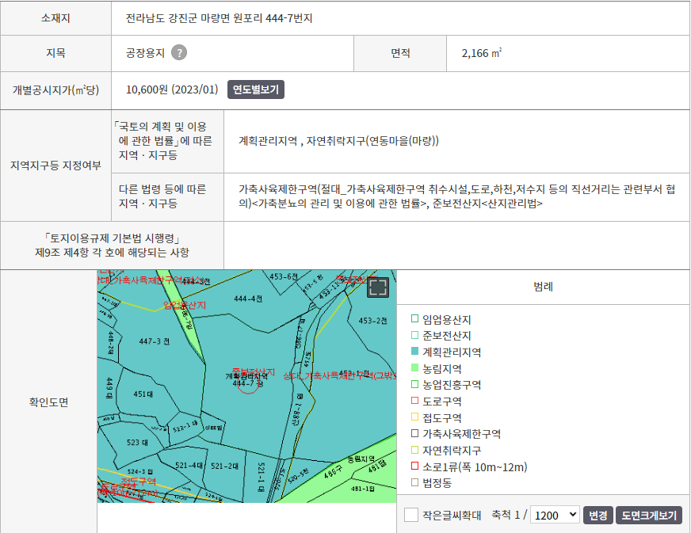The width and height of the screenshot is (691, 533).
Task: Click the 확인도면 row label
Action: tap(48, 402)
